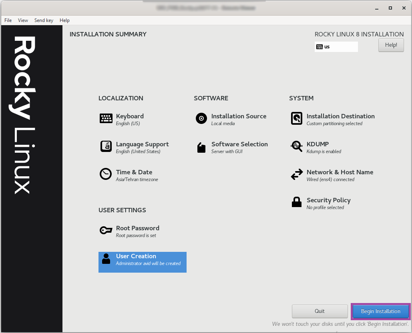Screen dimensions: 412x333
Task: Click the LOCALIZATION section heading
Action: (x=121, y=98)
